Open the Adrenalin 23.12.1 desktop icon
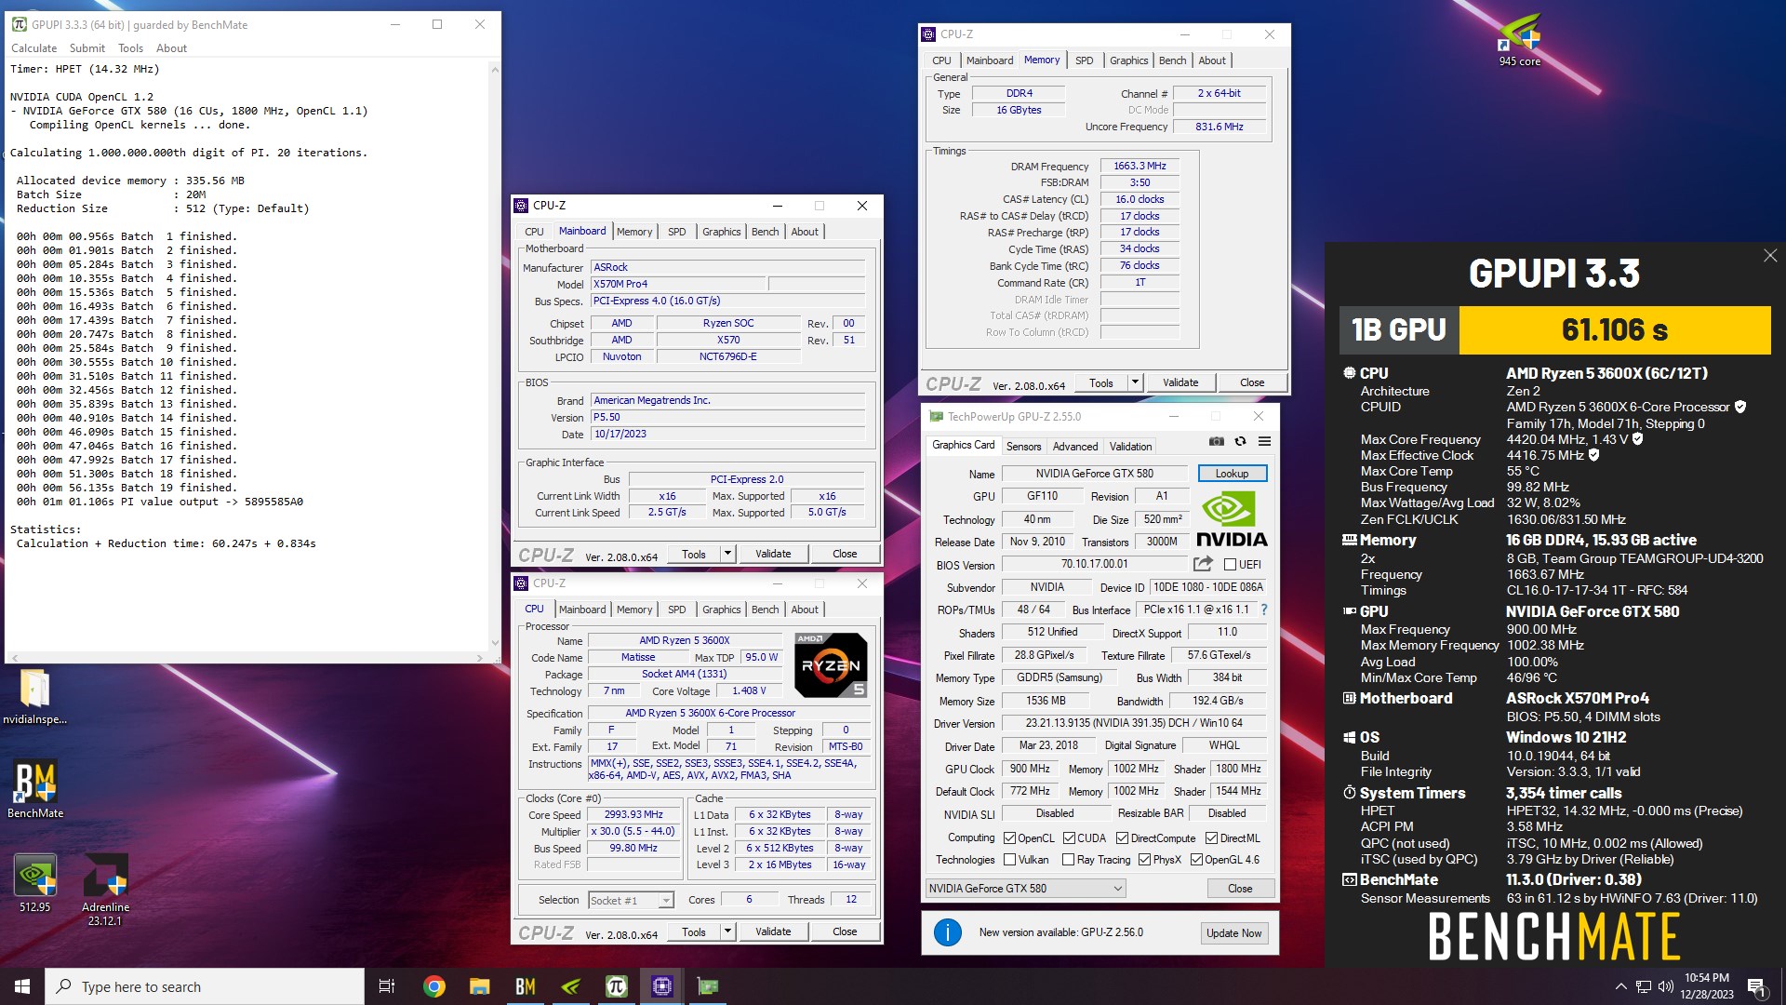Screen dimensions: 1786x1005 click(x=105, y=890)
